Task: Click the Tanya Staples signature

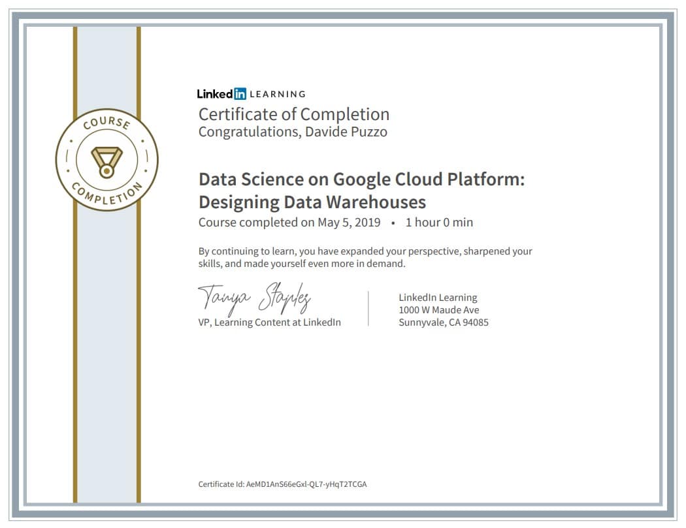Action: 255,298
